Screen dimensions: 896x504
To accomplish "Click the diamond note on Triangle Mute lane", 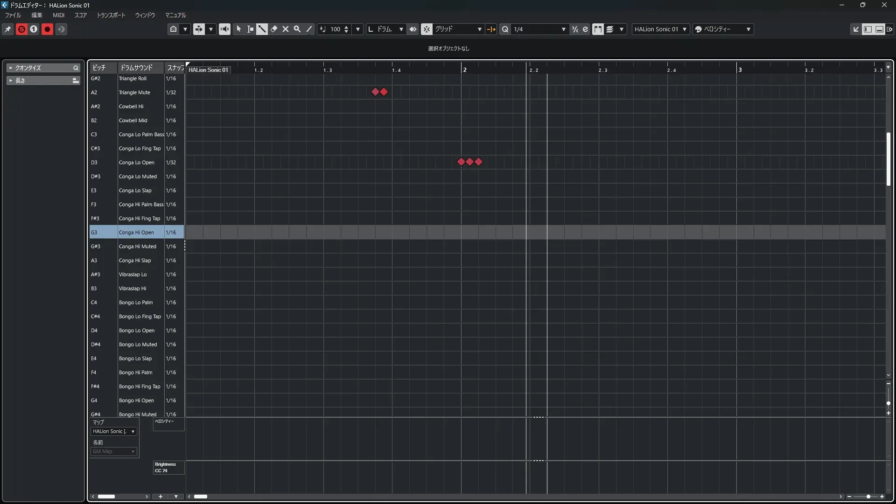I will pos(375,92).
